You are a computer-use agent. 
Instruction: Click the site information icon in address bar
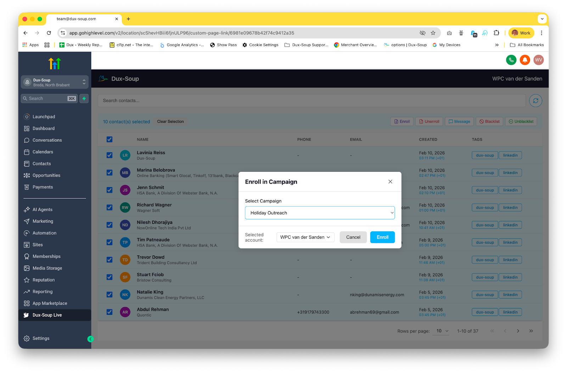click(63, 33)
